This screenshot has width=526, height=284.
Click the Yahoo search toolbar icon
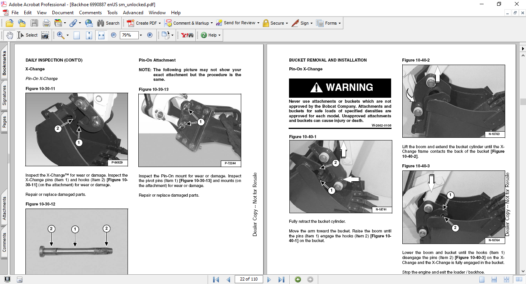(187, 35)
